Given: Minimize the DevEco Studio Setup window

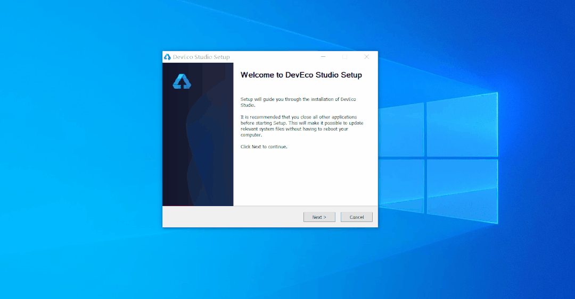Looking at the screenshot, I should [323, 57].
